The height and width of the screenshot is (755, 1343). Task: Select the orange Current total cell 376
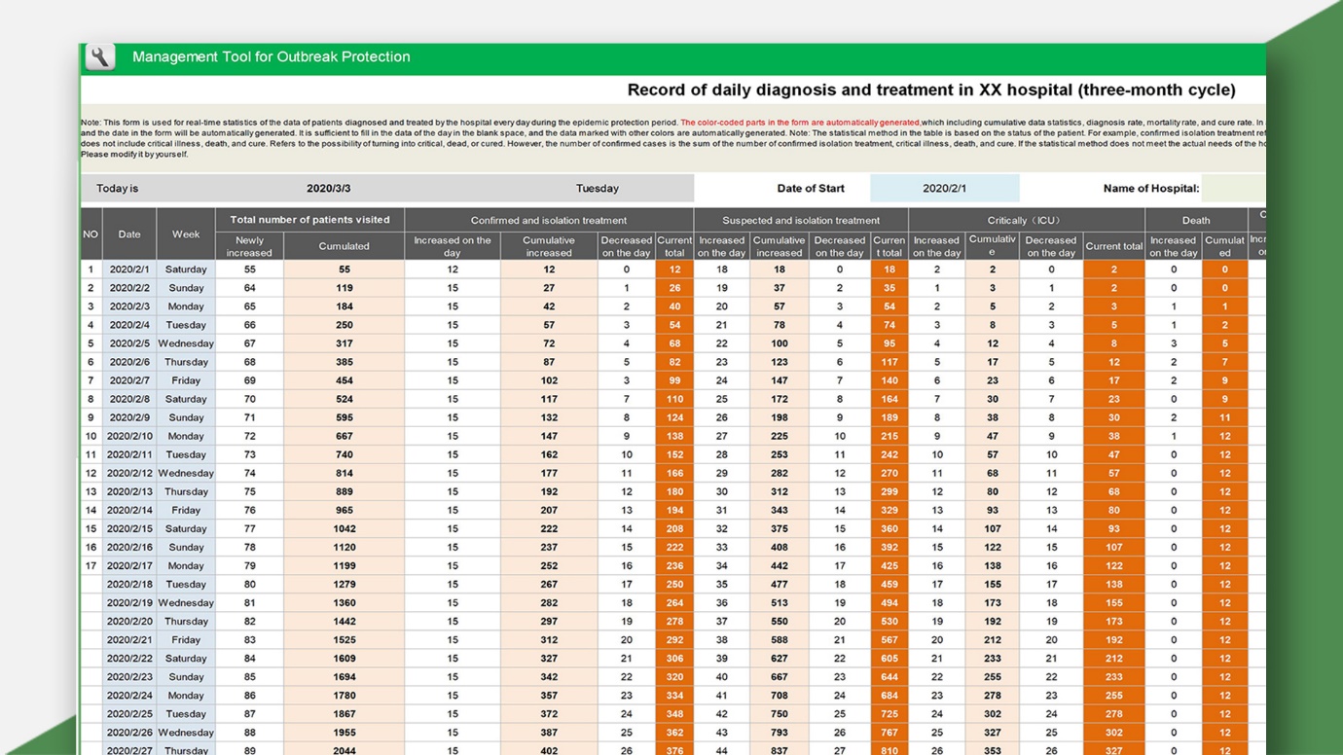(674, 750)
